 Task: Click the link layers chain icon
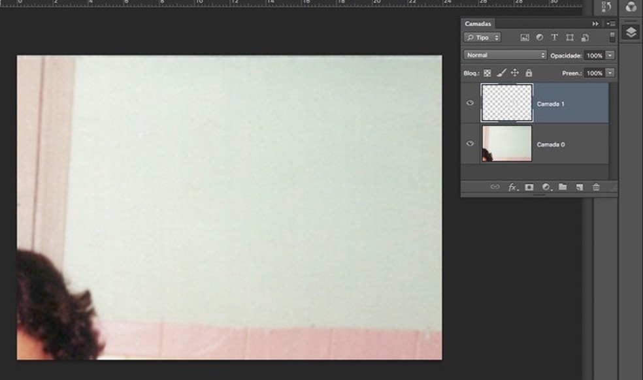click(495, 187)
